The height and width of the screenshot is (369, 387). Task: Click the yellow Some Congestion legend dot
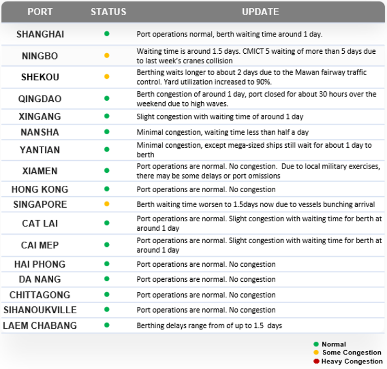316,352
